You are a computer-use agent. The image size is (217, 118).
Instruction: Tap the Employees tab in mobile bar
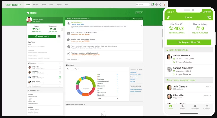point(195,107)
